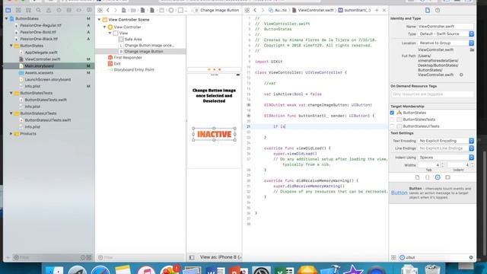Expand the Products group

click(11, 134)
